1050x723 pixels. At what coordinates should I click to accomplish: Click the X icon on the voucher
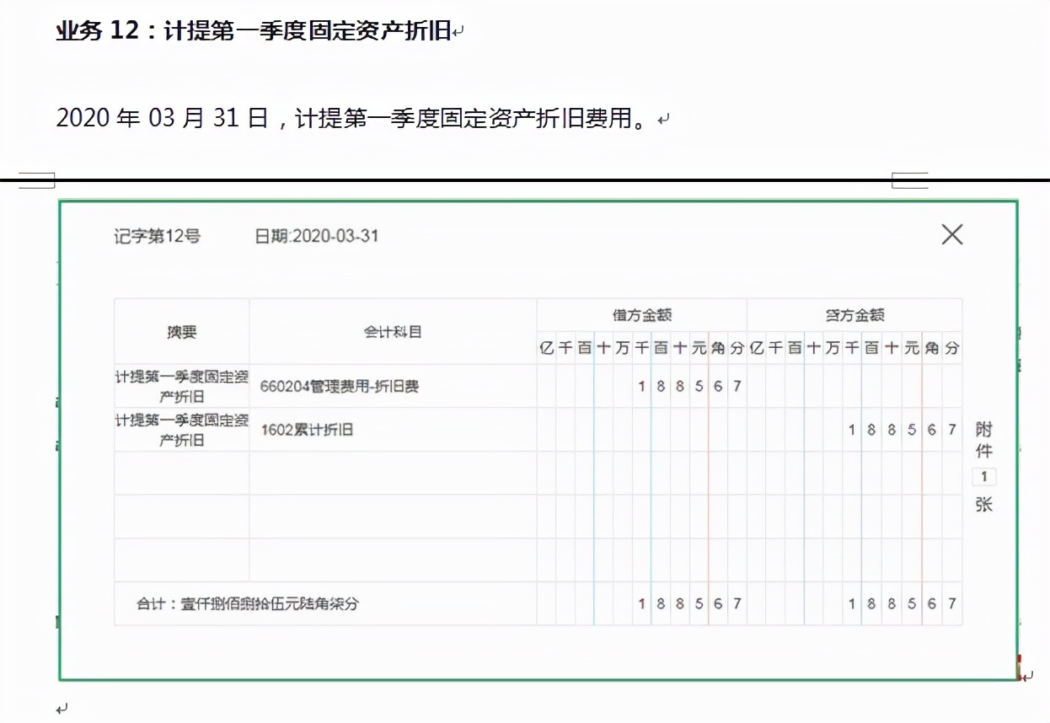coord(951,236)
